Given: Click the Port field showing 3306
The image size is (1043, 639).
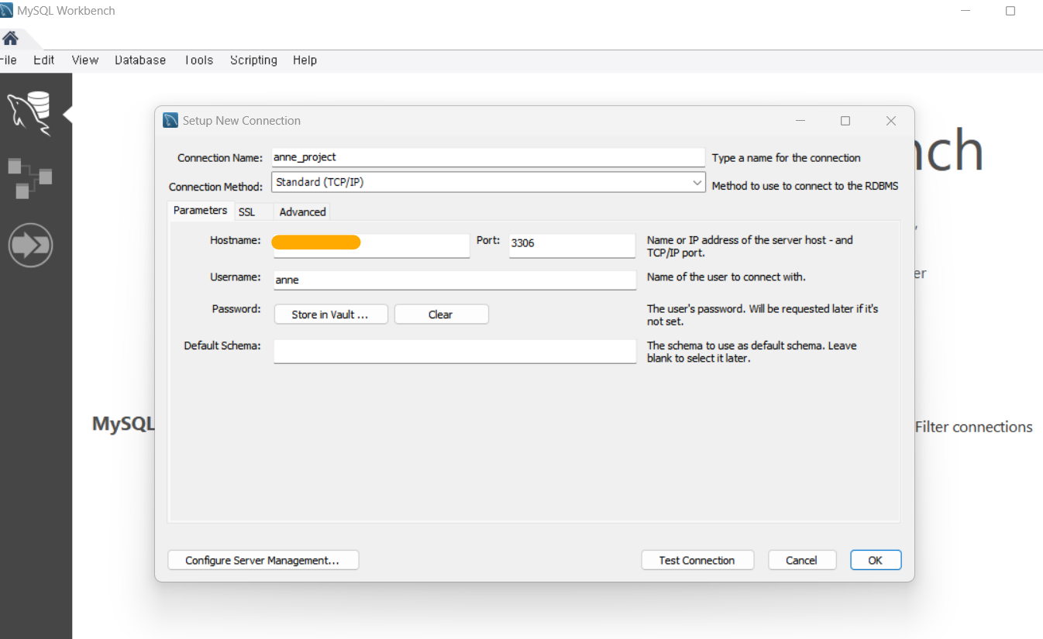Looking at the screenshot, I should [x=572, y=246].
